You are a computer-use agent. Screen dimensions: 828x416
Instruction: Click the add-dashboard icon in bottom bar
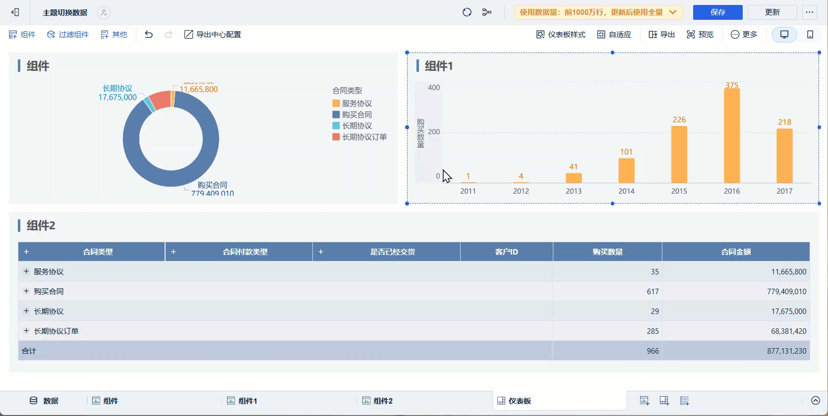tap(664, 401)
